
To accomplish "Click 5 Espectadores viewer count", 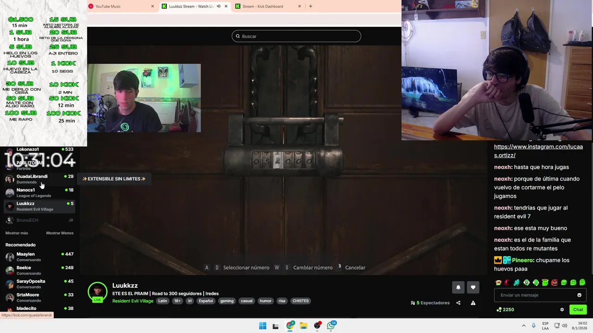I will (430, 303).
